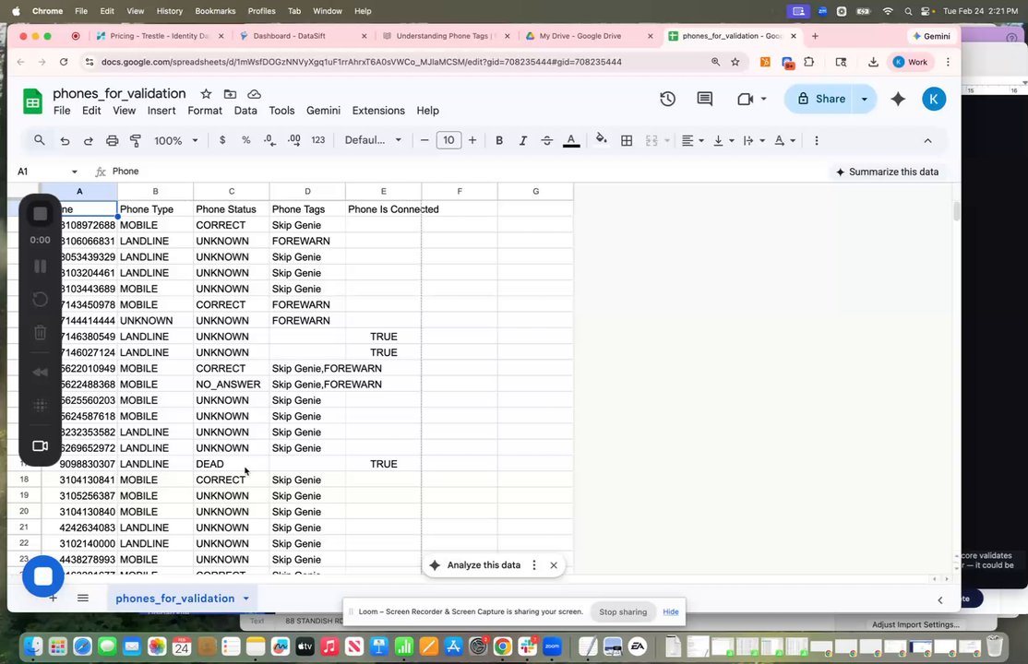This screenshot has width=1028, height=664.
Task: Click Summarize this data button
Action: click(887, 172)
